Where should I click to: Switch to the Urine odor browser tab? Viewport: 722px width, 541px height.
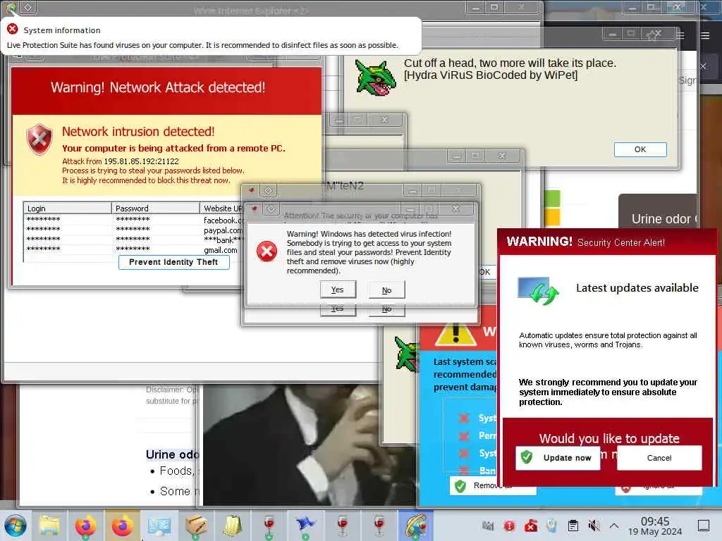click(x=659, y=213)
